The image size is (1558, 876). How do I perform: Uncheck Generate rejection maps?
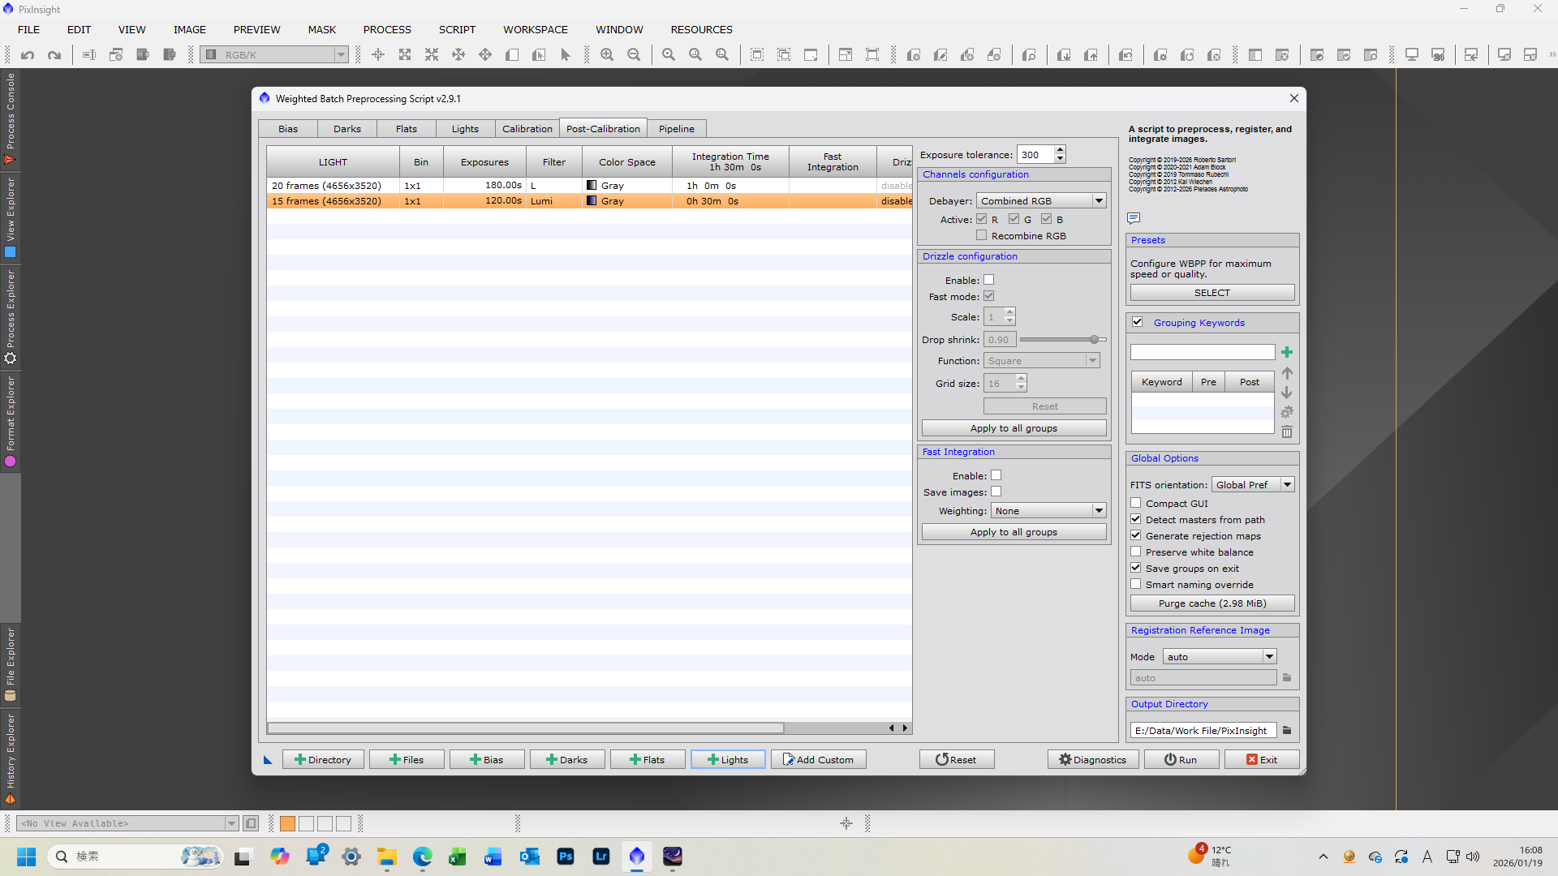1136,536
